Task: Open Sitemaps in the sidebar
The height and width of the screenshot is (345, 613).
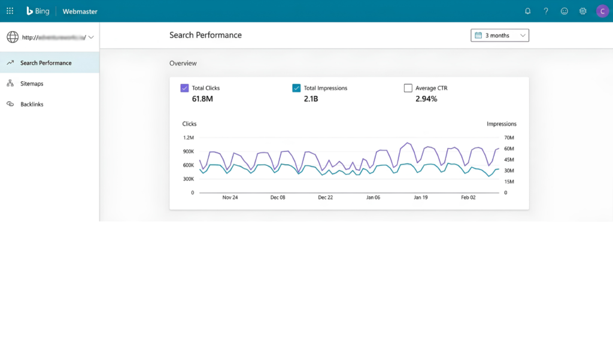Action: [50, 83]
